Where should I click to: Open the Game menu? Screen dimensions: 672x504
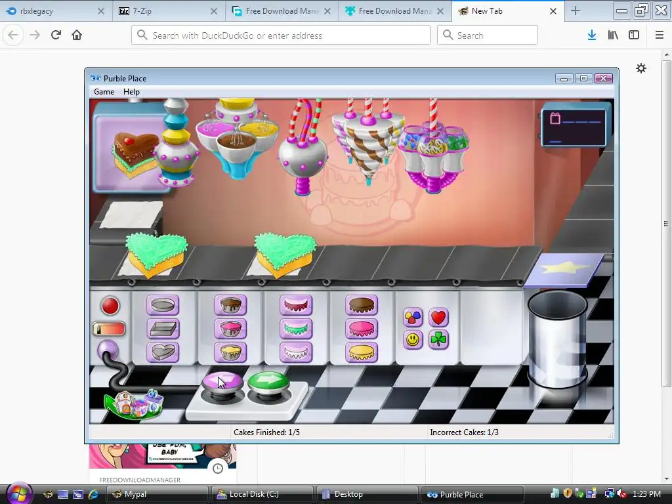click(x=104, y=92)
